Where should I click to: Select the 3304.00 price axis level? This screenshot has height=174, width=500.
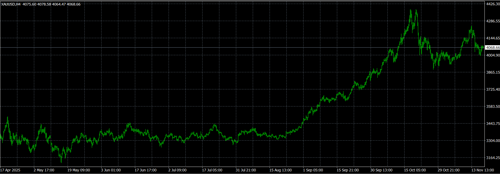[x=493, y=141]
